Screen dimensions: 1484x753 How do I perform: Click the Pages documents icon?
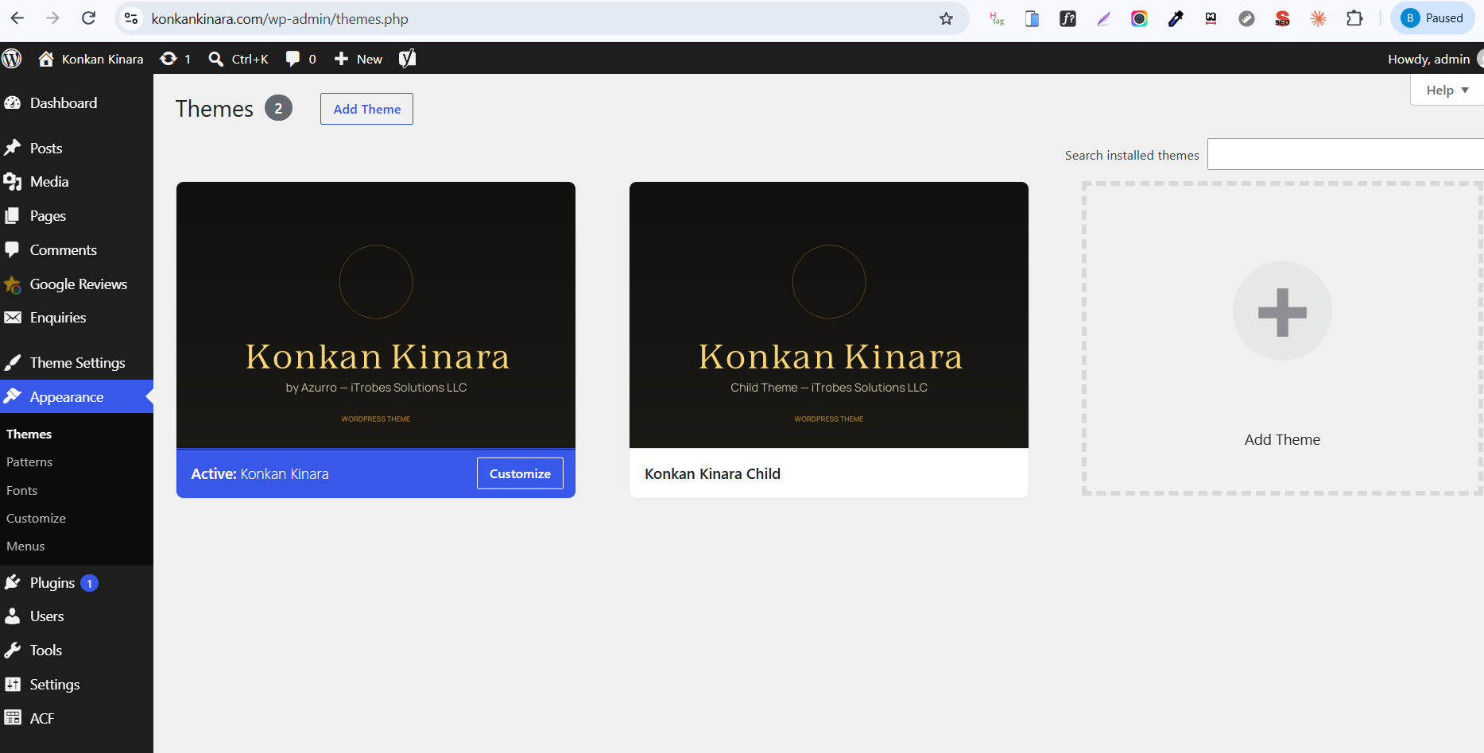click(13, 216)
